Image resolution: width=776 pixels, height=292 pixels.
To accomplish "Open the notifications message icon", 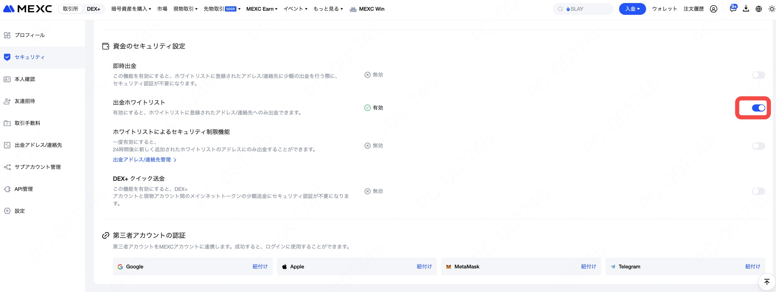I will click(733, 9).
